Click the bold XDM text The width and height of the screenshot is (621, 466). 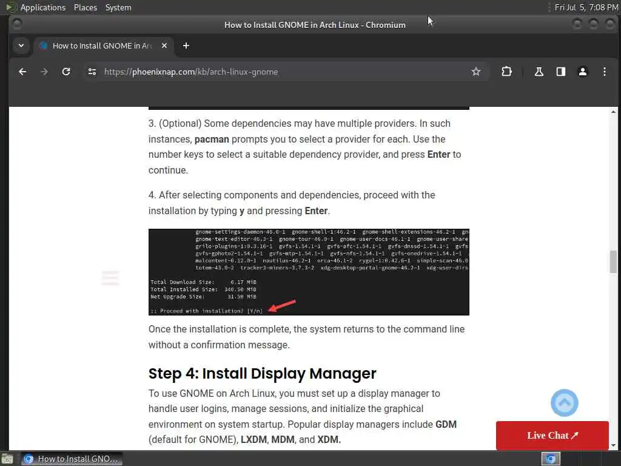click(329, 440)
